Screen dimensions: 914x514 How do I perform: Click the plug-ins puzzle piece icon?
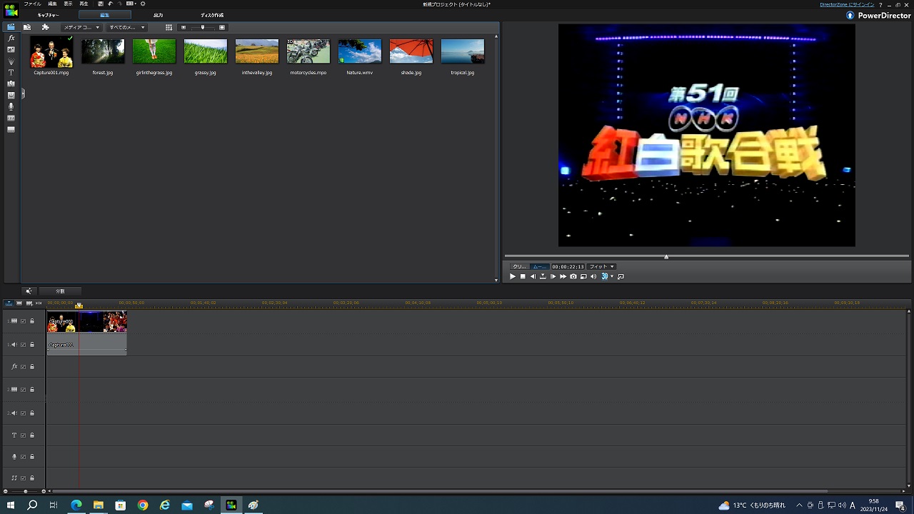[x=45, y=27]
